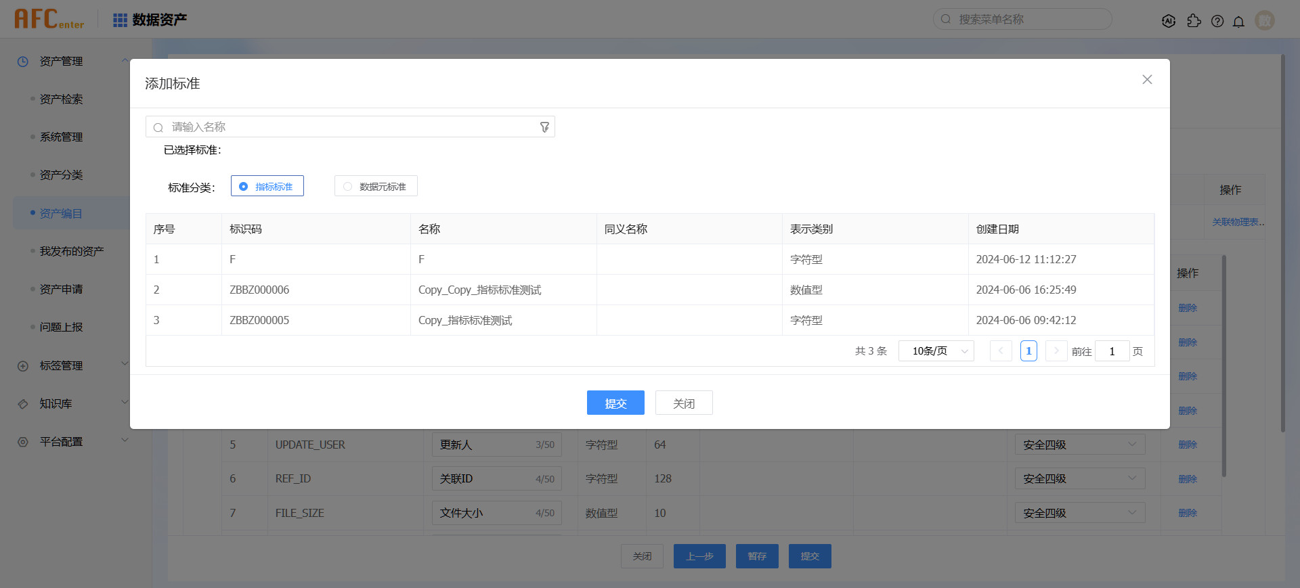The image size is (1300, 588).
Task: Click 关联物理表 link in background page
Action: (1238, 222)
